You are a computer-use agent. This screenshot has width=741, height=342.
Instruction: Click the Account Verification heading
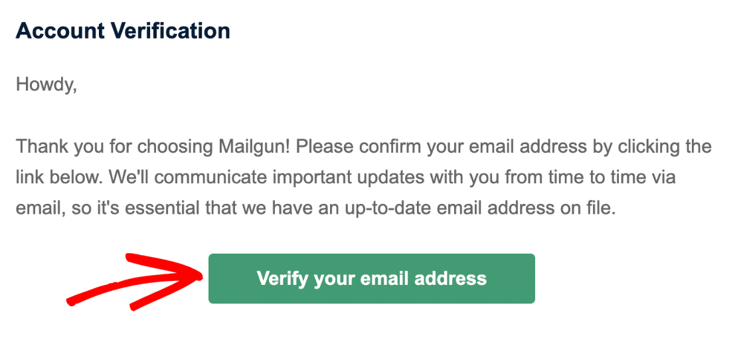[123, 31]
